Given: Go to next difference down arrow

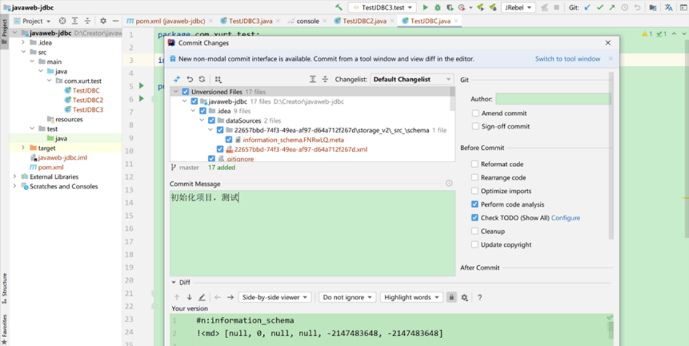Looking at the screenshot, I should [x=189, y=297].
